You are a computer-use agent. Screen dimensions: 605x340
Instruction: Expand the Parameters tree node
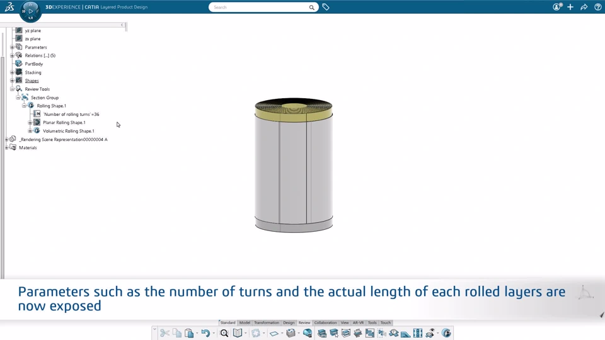coord(13,47)
